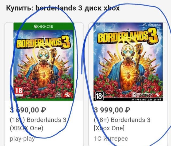The height and width of the screenshot is (146, 171).
Task: Click the "Запрещено для детей" banner
Action: pyautogui.click(x=146, y=99)
